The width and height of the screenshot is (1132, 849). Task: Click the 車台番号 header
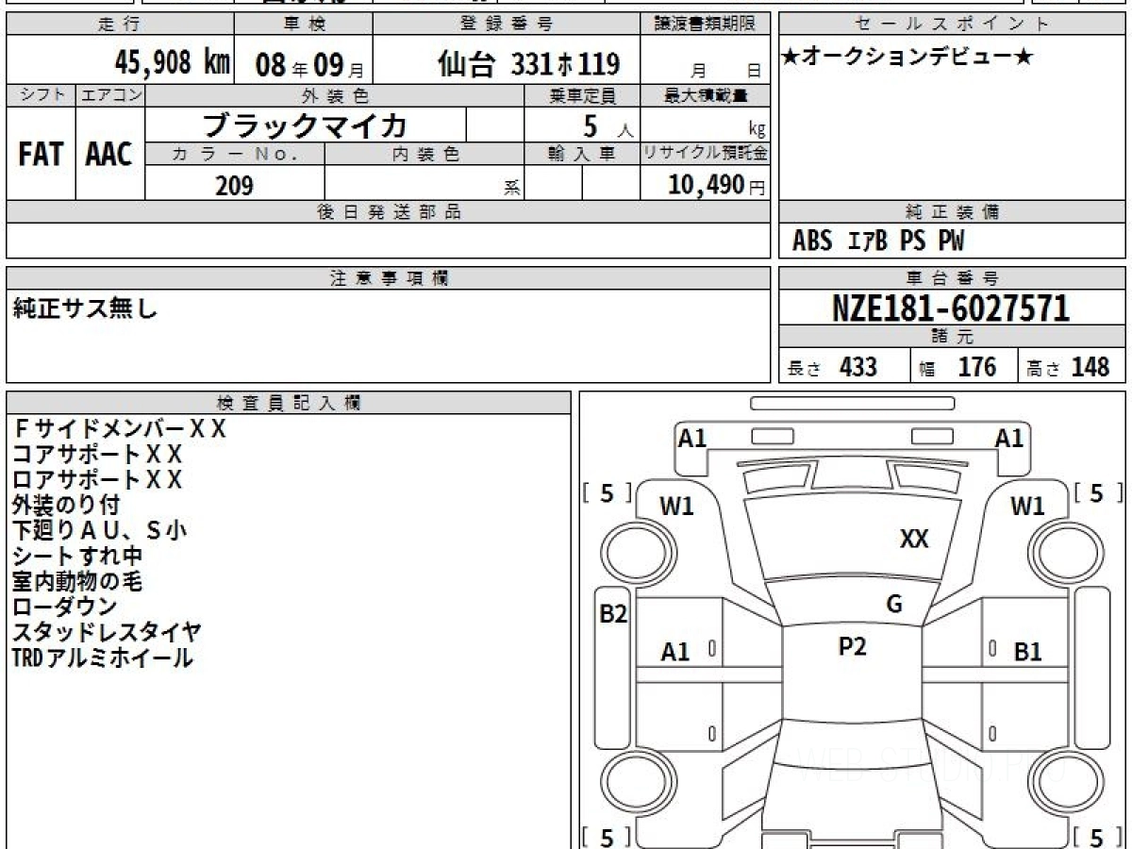tap(953, 278)
